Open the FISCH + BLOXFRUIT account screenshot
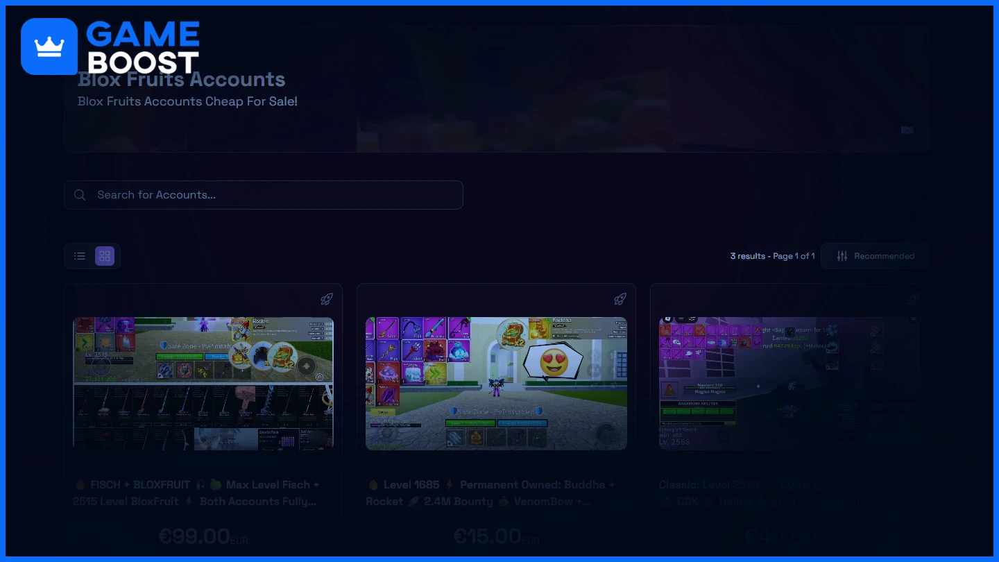This screenshot has height=562, width=999. pos(203,384)
